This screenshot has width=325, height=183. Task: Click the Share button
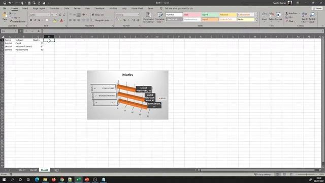click(x=317, y=8)
